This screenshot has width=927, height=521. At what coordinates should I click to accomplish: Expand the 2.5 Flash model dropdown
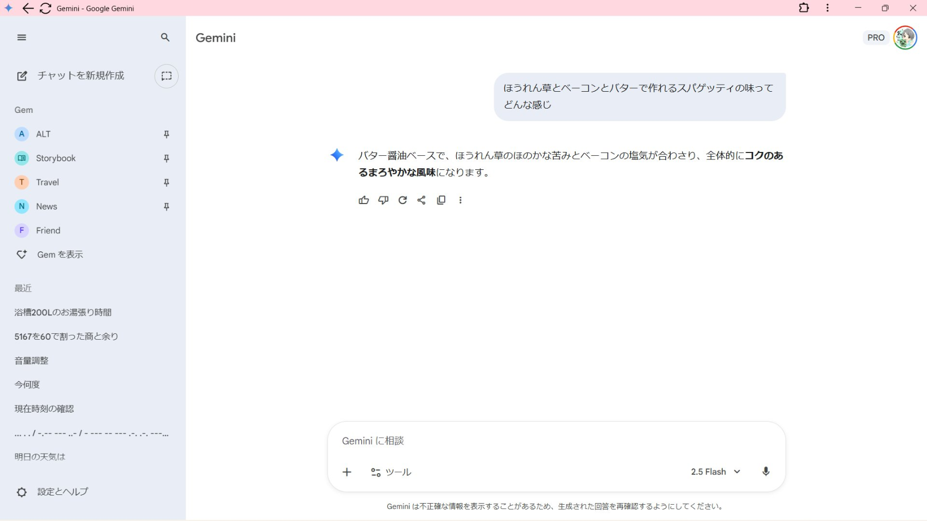pos(715,472)
